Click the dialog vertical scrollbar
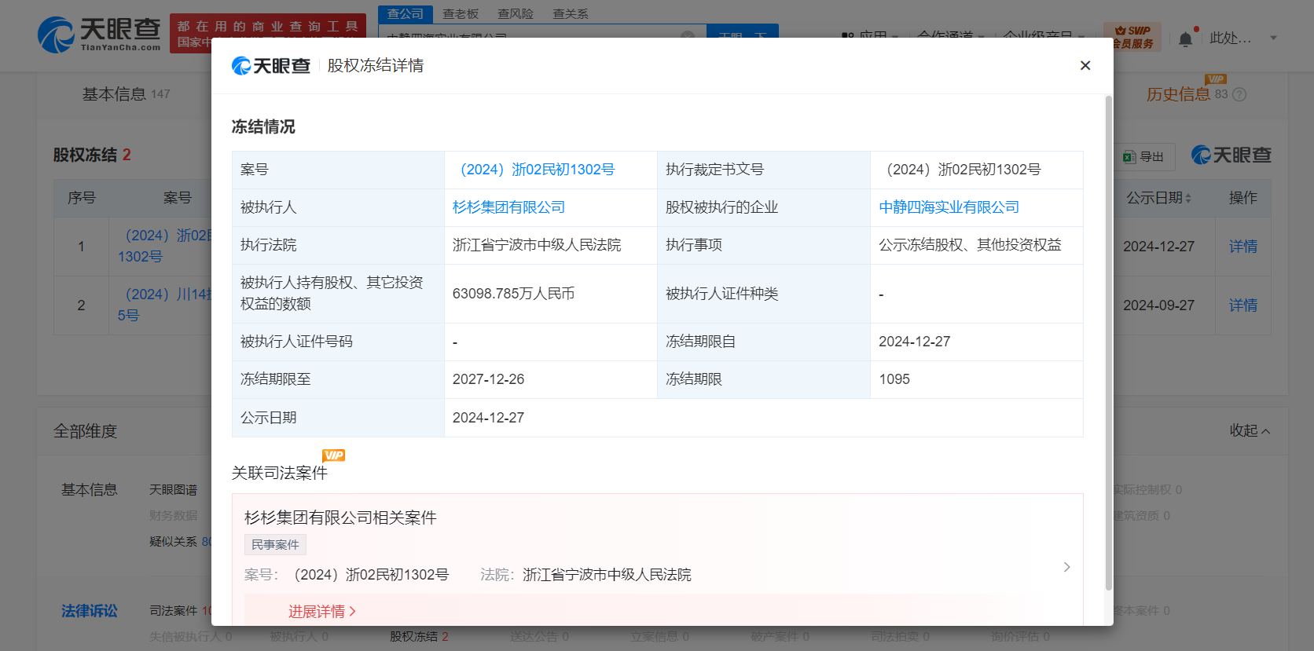 (x=1108, y=343)
